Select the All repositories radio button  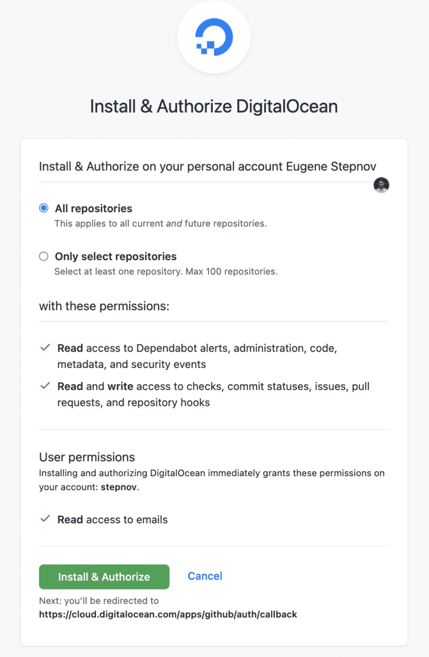pyautogui.click(x=44, y=208)
